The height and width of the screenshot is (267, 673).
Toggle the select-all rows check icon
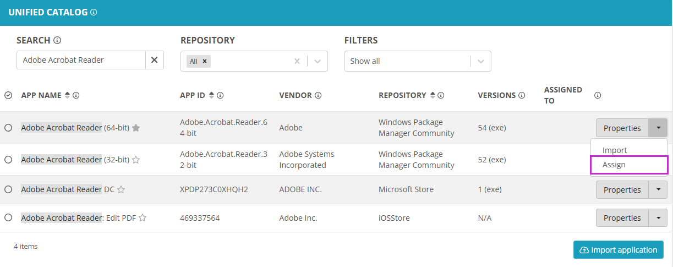(x=8, y=95)
